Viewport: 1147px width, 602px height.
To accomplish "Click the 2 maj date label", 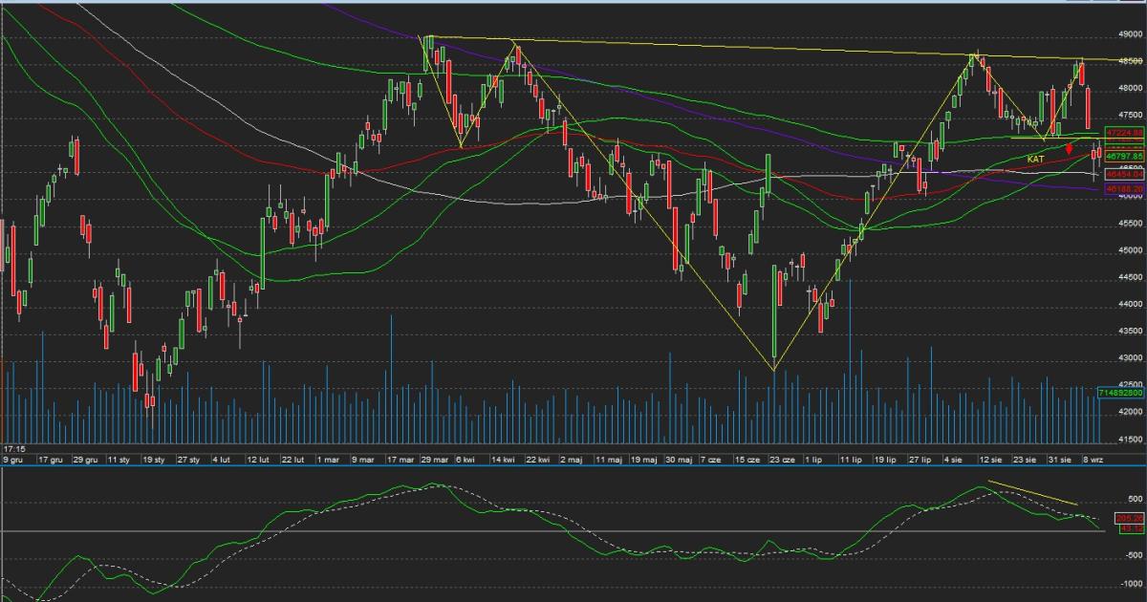I will pyautogui.click(x=571, y=459).
